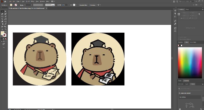Screen dimensions: 204x110
Task: Toggle constrain width and height proportions
Action: pyautogui.click(x=199, y=14)
